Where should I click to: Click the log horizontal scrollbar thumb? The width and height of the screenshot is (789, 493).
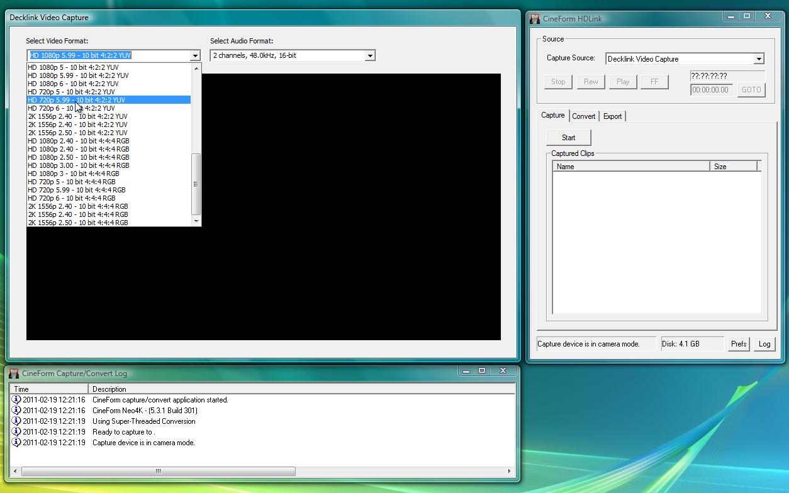158,471
